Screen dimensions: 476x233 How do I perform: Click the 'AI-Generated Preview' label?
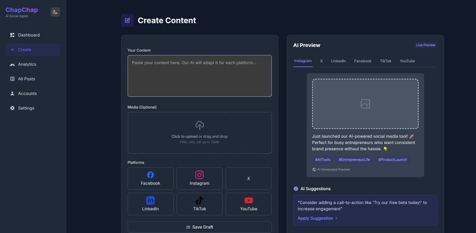click(x=333, y=170)
